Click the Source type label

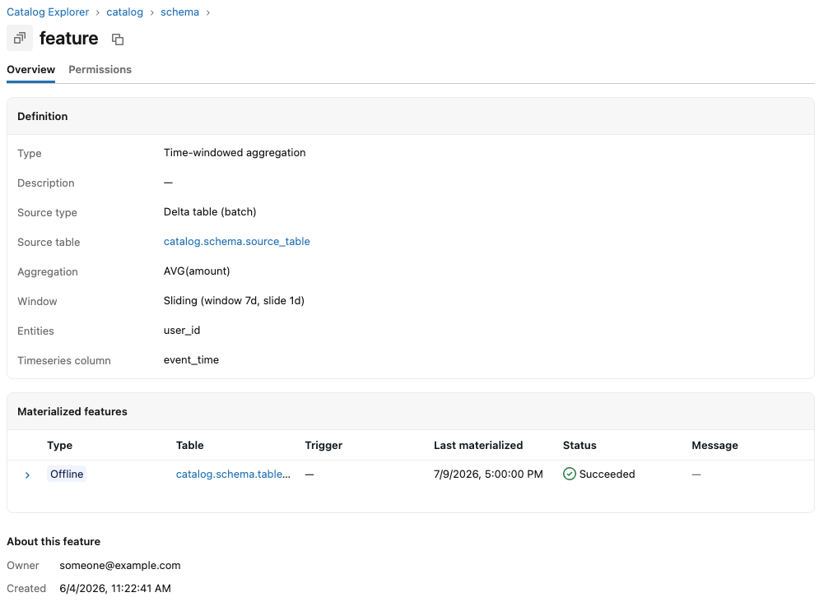pos(47,213)
